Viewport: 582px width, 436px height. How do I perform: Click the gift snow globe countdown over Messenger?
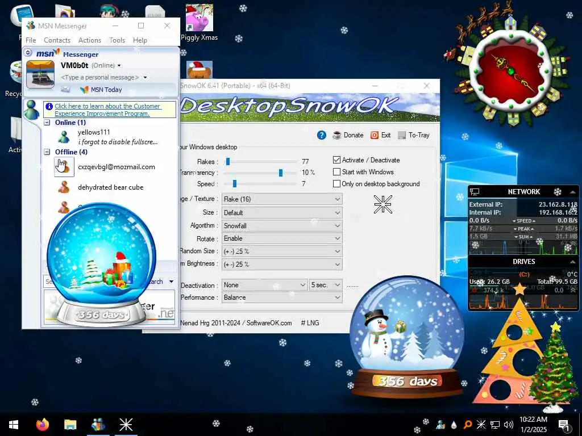pyautogui.click(x=101, y=265)
